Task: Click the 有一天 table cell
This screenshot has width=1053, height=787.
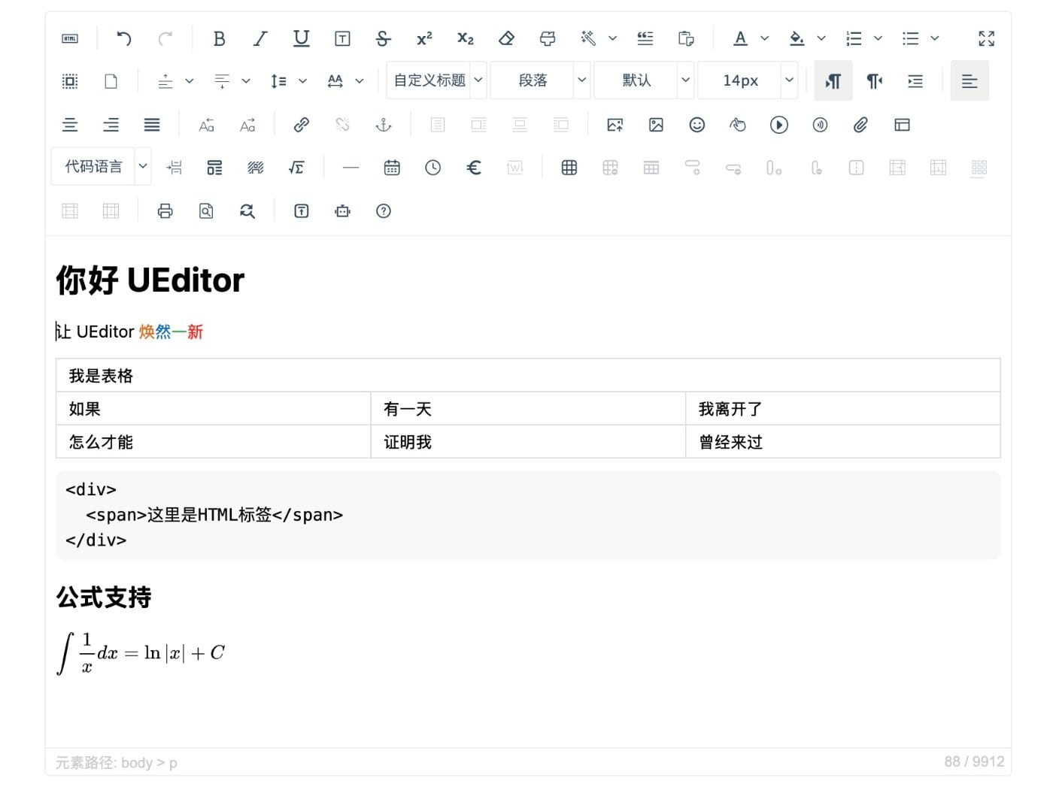Action: click(x=528, y=409)
